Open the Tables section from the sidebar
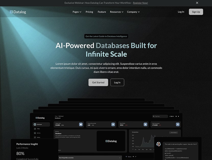Viewport: 212px width, 160px height. (x=38, y=129)
